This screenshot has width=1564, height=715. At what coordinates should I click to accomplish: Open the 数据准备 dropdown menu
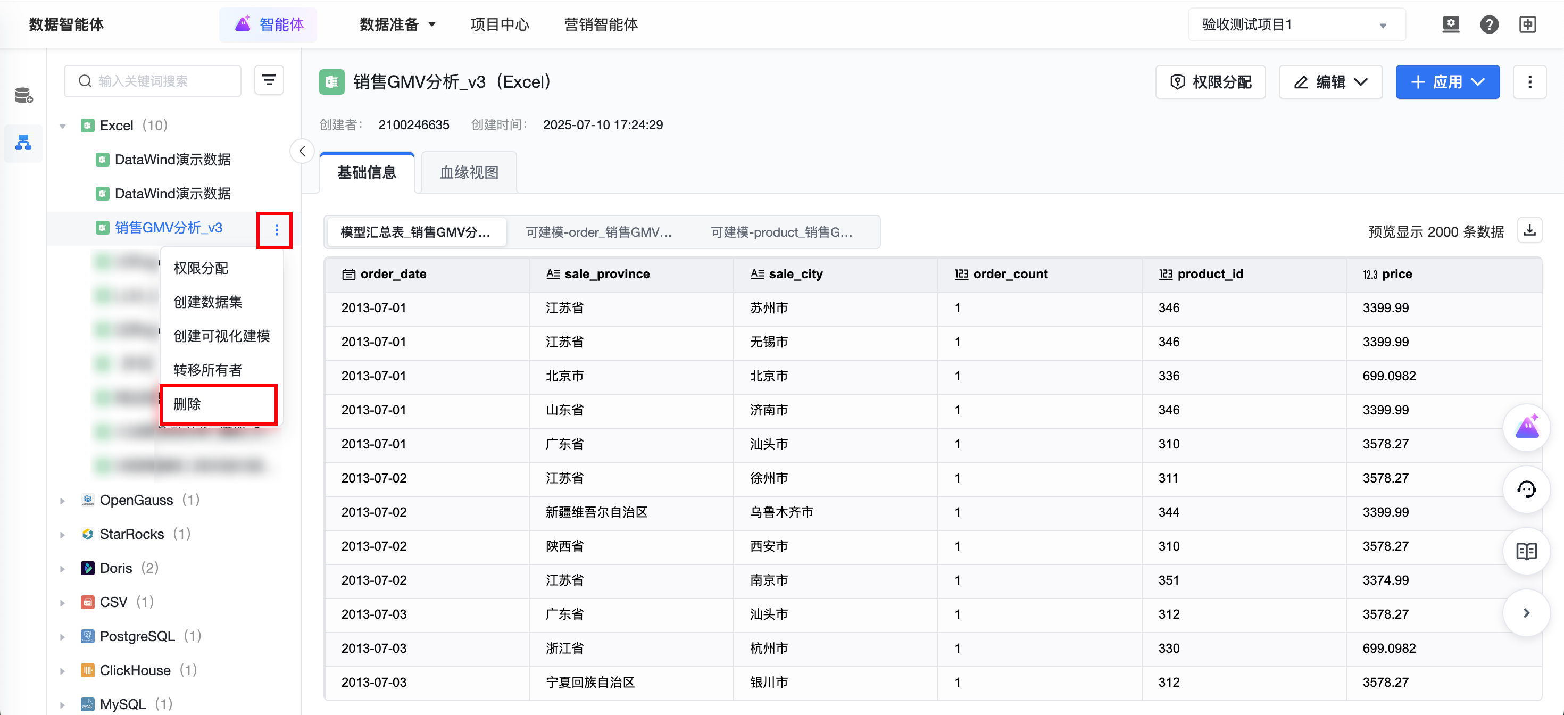398,25
